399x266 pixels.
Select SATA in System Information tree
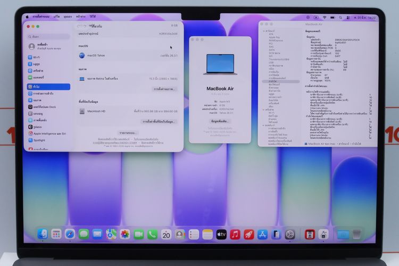271,50
